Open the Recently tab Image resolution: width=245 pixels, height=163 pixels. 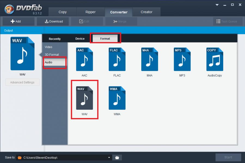(55, 39)
